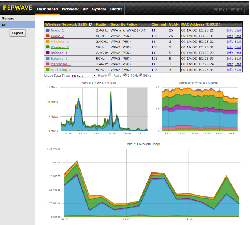
Task: Click the PEPWAVE logo
Action: pyautogui.click(x=17, y=8)
